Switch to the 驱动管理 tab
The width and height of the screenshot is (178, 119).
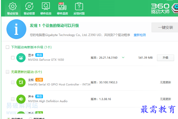coord(29,9)
